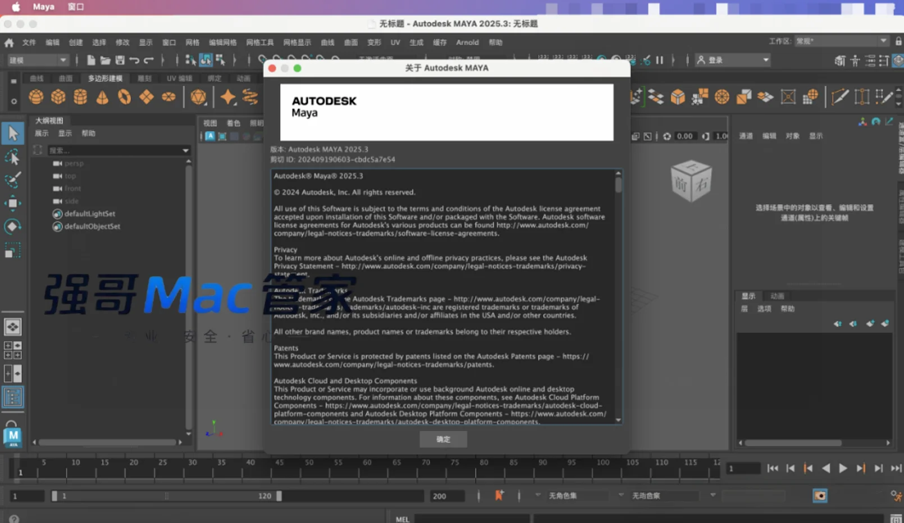The image size is (904, 523).
Task: Click the current frame input field
Action: pyautogui.click(x=743, y=469)
